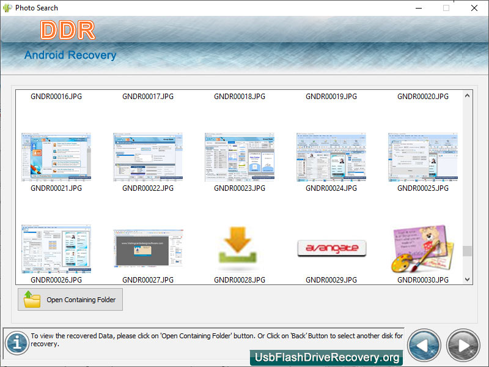Click the blue information icon
This screenshot has width=489, height=367.
(x=17, y=343)
